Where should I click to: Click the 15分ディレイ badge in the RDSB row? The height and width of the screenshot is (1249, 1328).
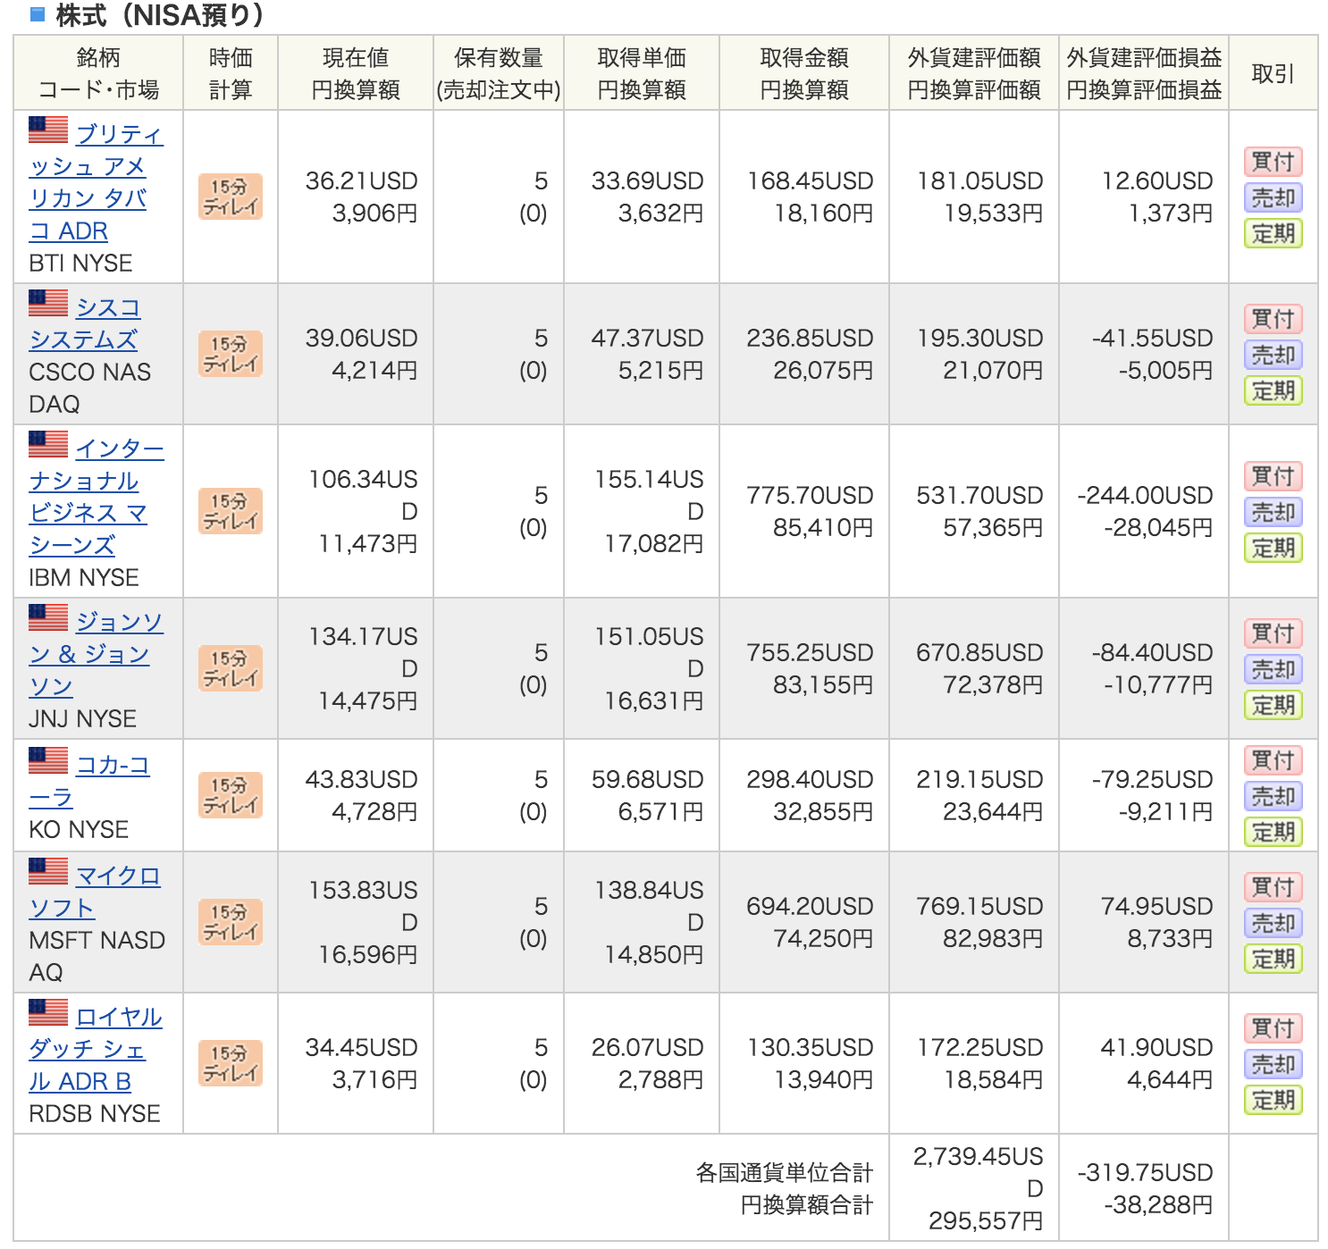coord(231,1063)
